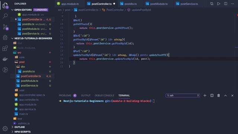238x134 pixels.
Task: Click the compare changes icon in editor toolbar
Action: click(x=212, y=4)
